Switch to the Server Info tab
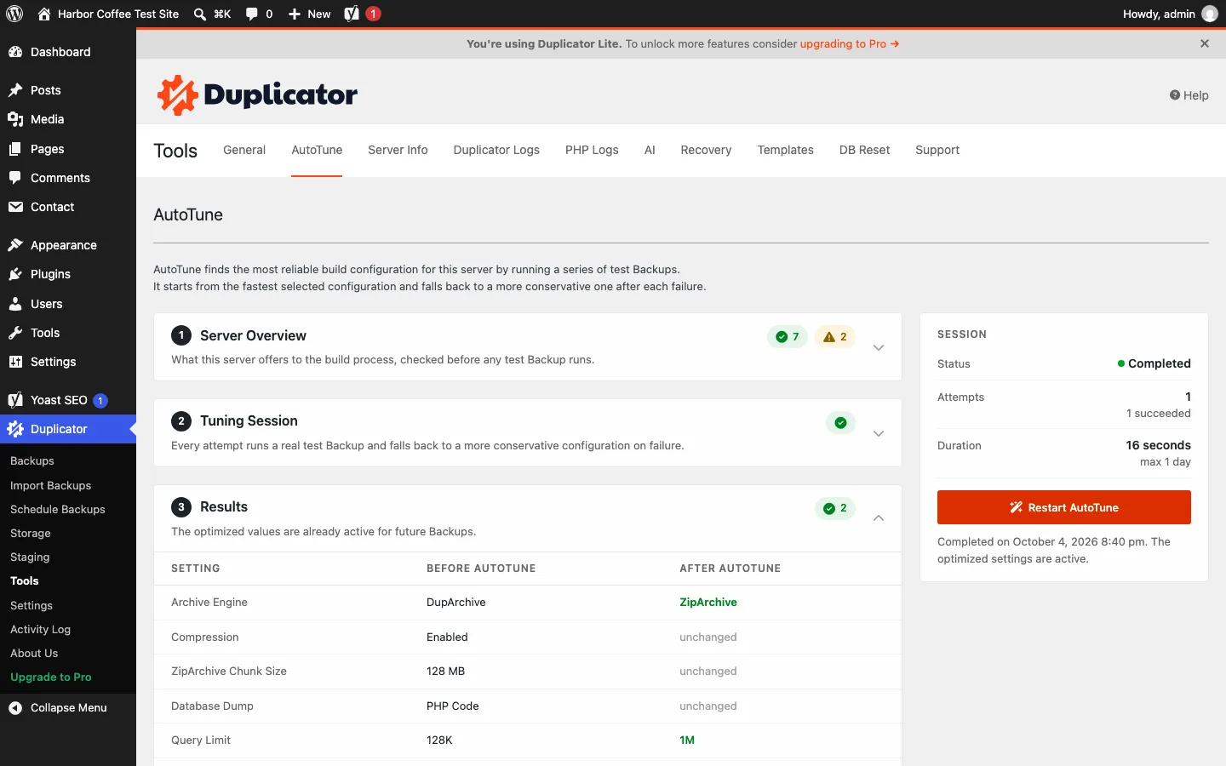 tap(398, 150)
